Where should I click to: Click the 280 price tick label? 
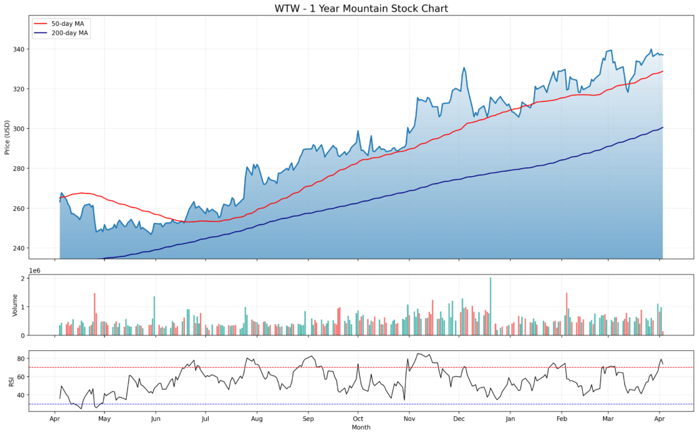click(x=19, y=169)
